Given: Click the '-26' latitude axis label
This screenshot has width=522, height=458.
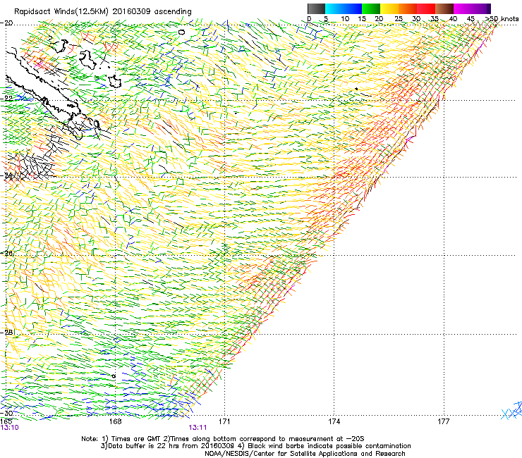Looking at the screenshot, I should [7, 253].
